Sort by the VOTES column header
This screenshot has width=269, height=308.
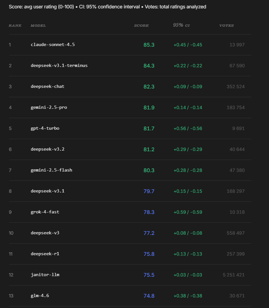(x=226, y=26)
